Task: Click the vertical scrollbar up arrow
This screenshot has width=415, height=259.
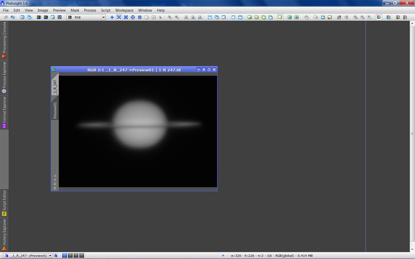Action: click(x=412, y=23)
